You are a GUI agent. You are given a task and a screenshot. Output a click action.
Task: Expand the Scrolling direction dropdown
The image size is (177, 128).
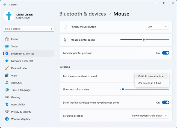[x=150, y=116]
